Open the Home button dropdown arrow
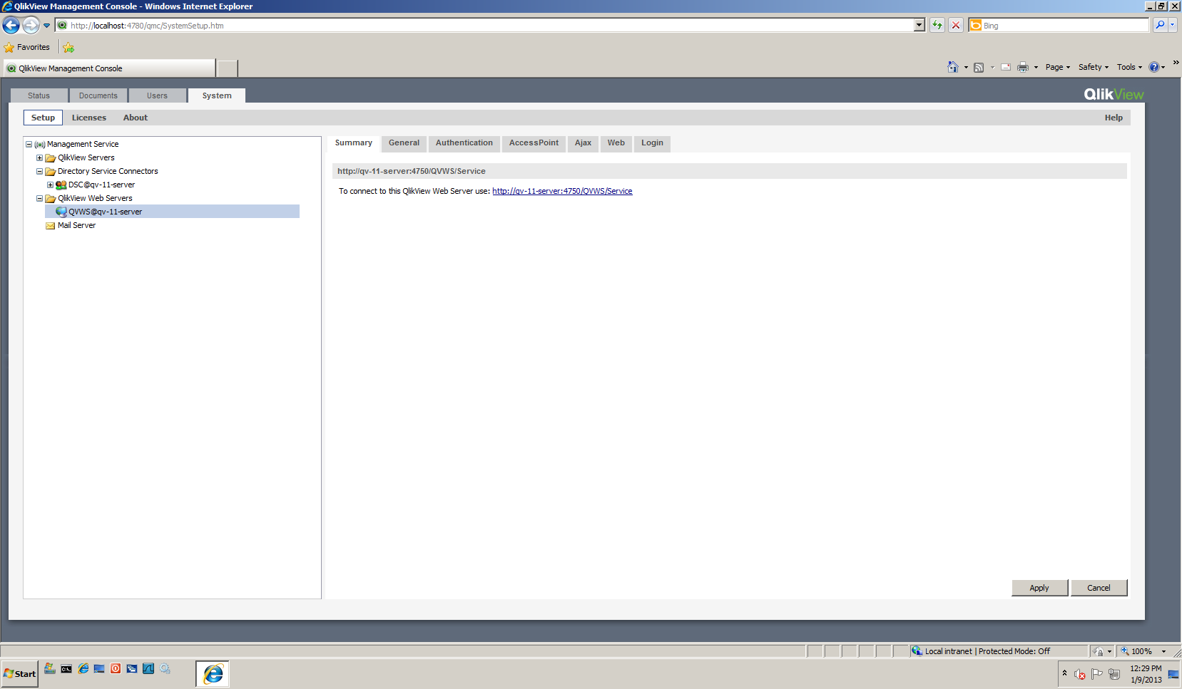This screenshot has width=1182, height=689. 966,68
